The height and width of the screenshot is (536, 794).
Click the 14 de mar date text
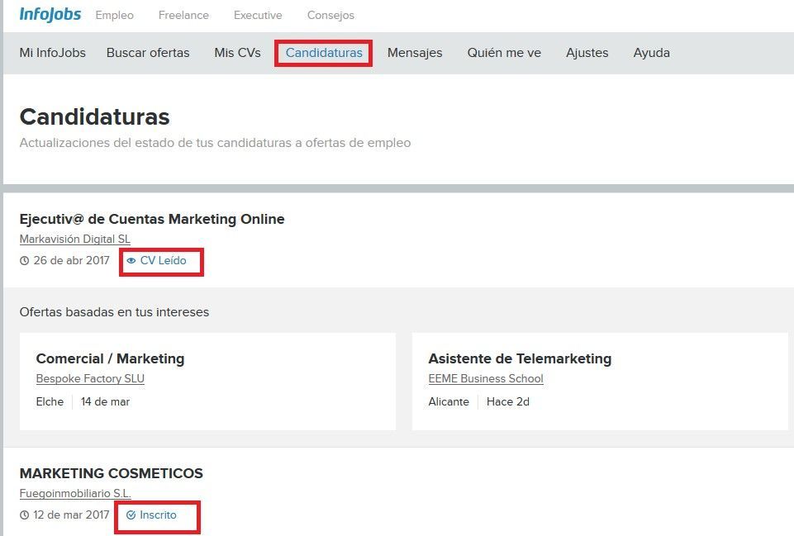coord(105,402)
